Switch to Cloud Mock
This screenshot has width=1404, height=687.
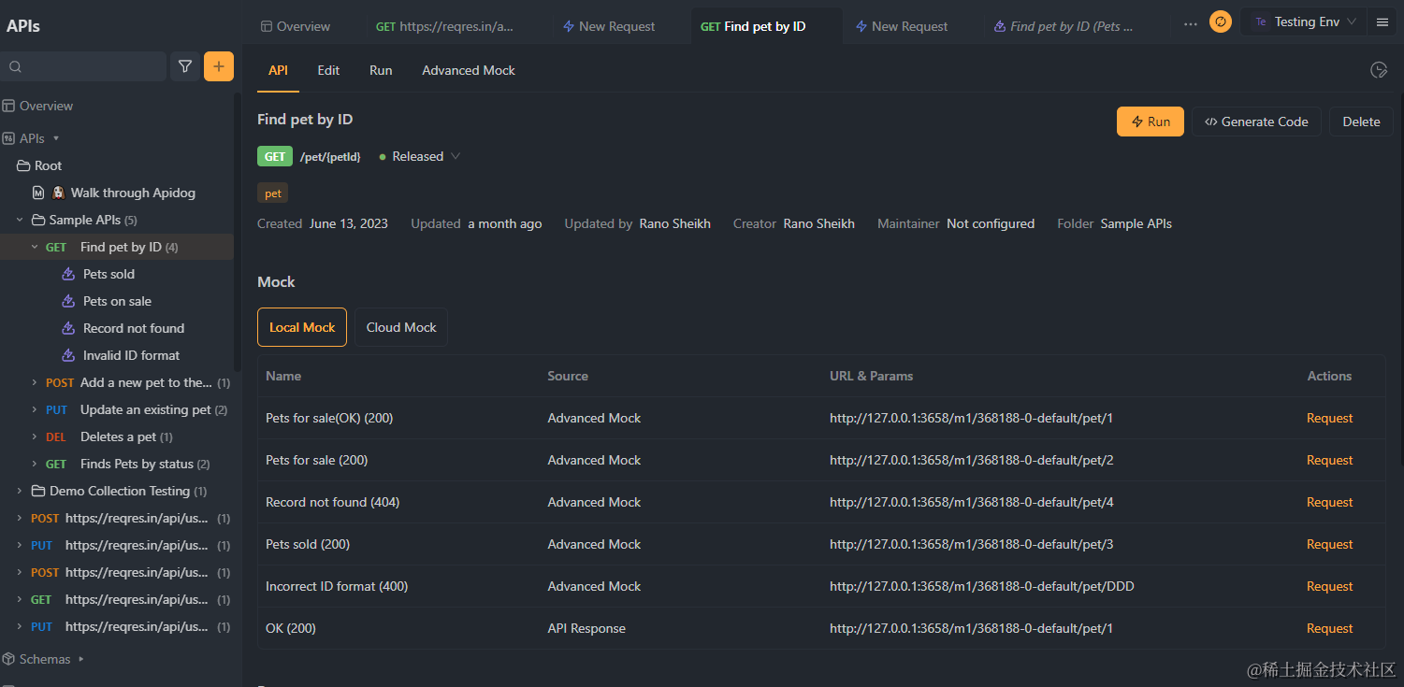click(x=400, y=327)
